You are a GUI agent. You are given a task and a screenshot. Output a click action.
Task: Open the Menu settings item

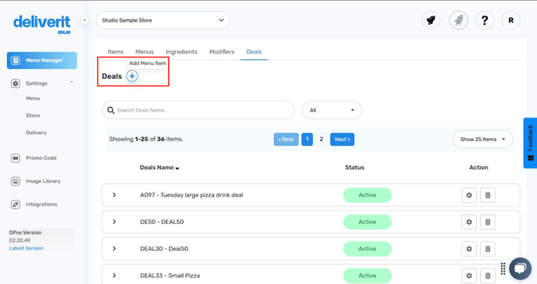pos(33,98)
